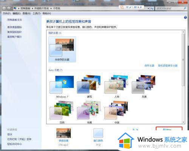Click the 保存主题 link
This screenshot has width=189, height=151.
pyautogui.click(x=149, y=66)
